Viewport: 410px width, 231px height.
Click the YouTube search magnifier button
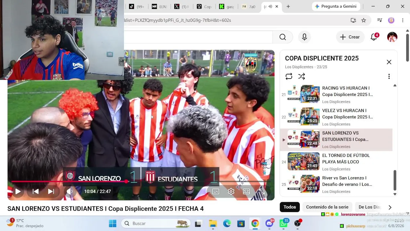[x=283, y=37]
